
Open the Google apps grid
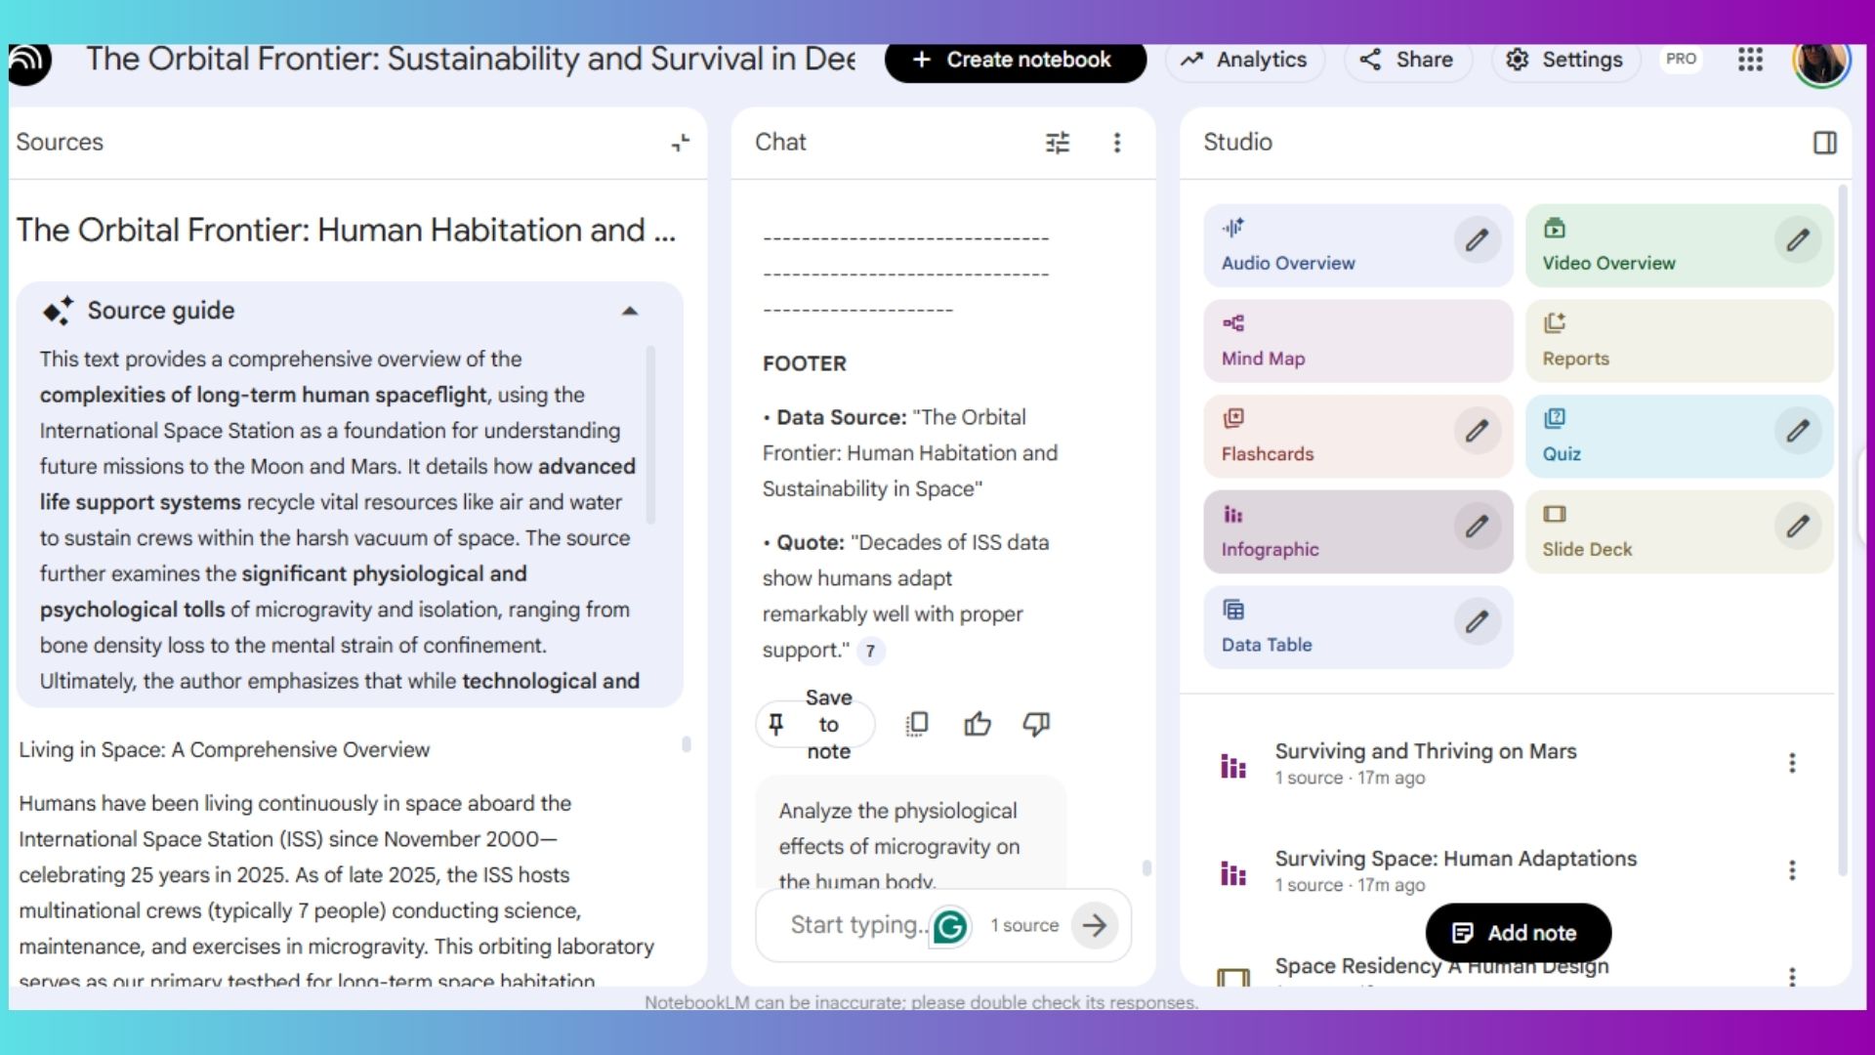1750,60
